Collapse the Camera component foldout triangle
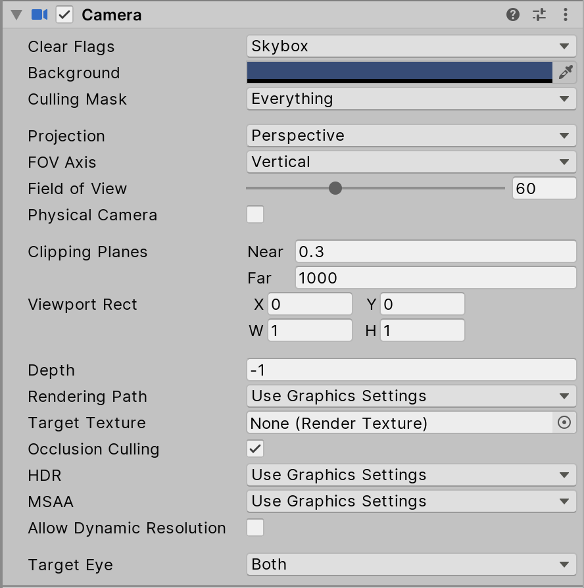The image size is (584, 588). click(16, 14)
